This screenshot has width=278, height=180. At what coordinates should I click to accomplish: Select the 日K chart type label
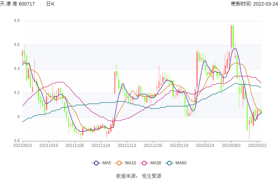[x=50, y=4]
